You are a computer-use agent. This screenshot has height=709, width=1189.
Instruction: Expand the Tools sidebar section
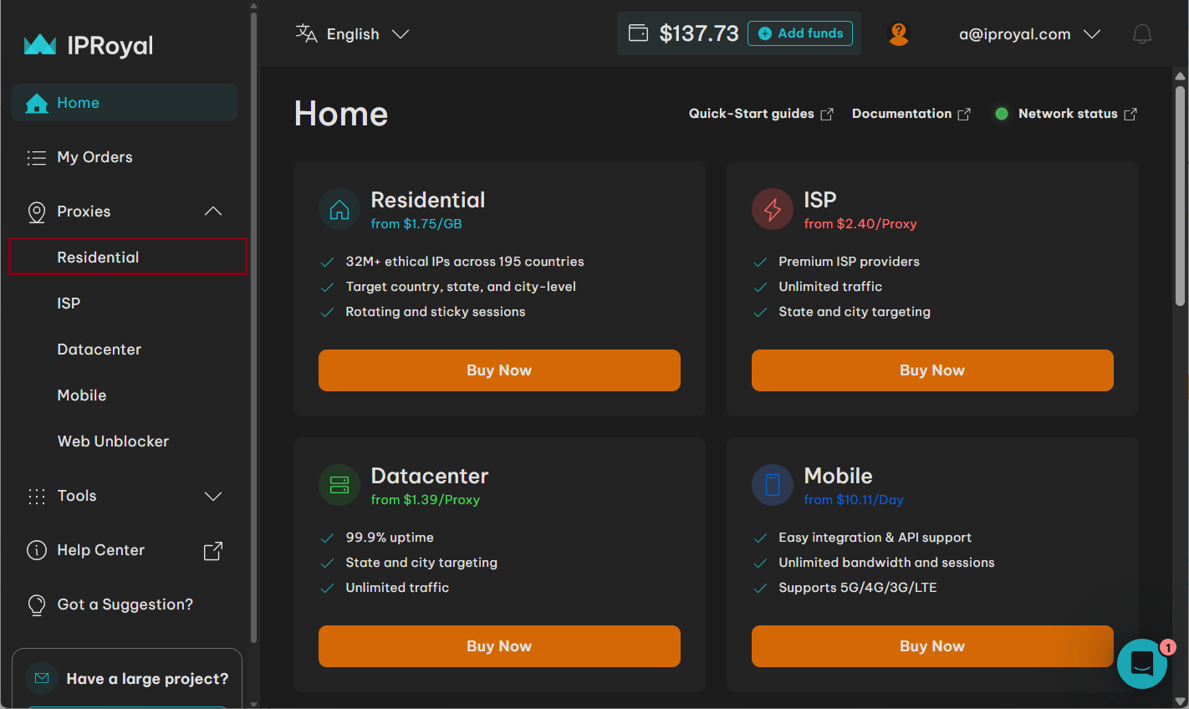pos(213,496)
